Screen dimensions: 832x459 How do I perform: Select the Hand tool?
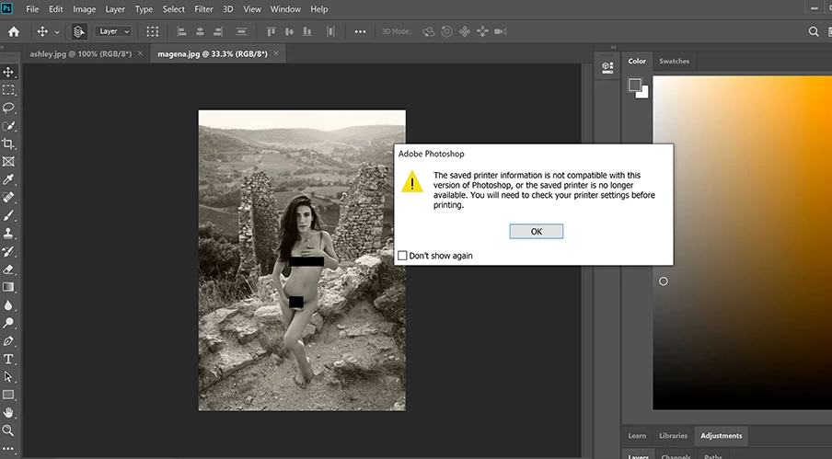pyautogui.click(x=8, y=413)
